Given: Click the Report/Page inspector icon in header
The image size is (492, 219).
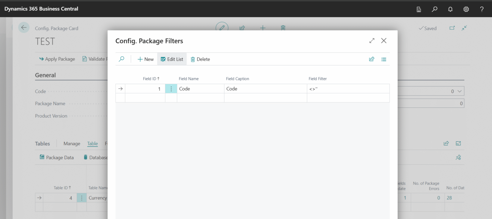Looking at the screenshot, I should (419, 9).
